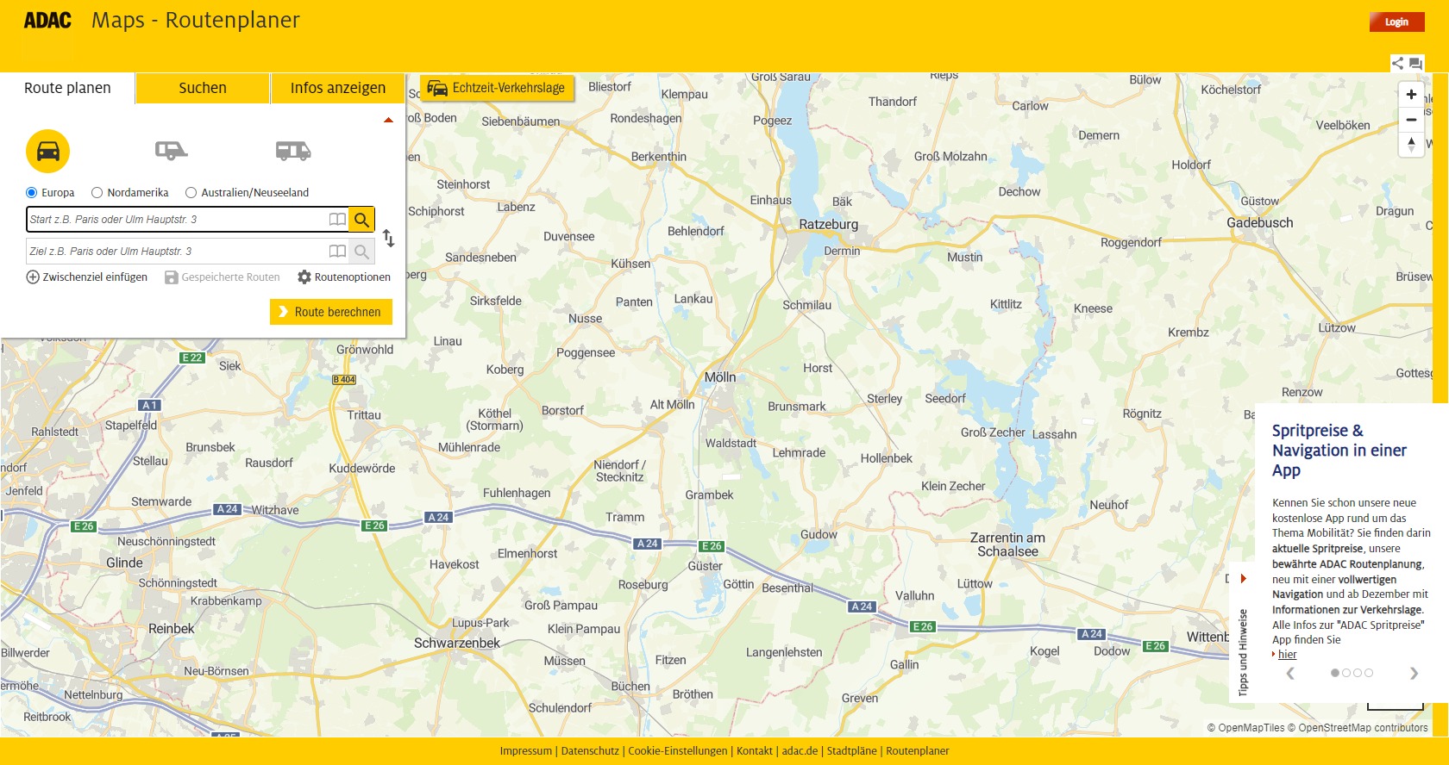Click the OpenStreetMap contributors attribution
Image resolution: width=1449 pixels, height=765 pixels.
1358,728
